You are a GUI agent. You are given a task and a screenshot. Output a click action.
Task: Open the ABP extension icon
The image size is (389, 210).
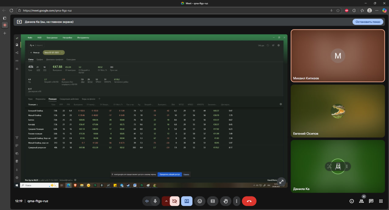coord(347,10)
